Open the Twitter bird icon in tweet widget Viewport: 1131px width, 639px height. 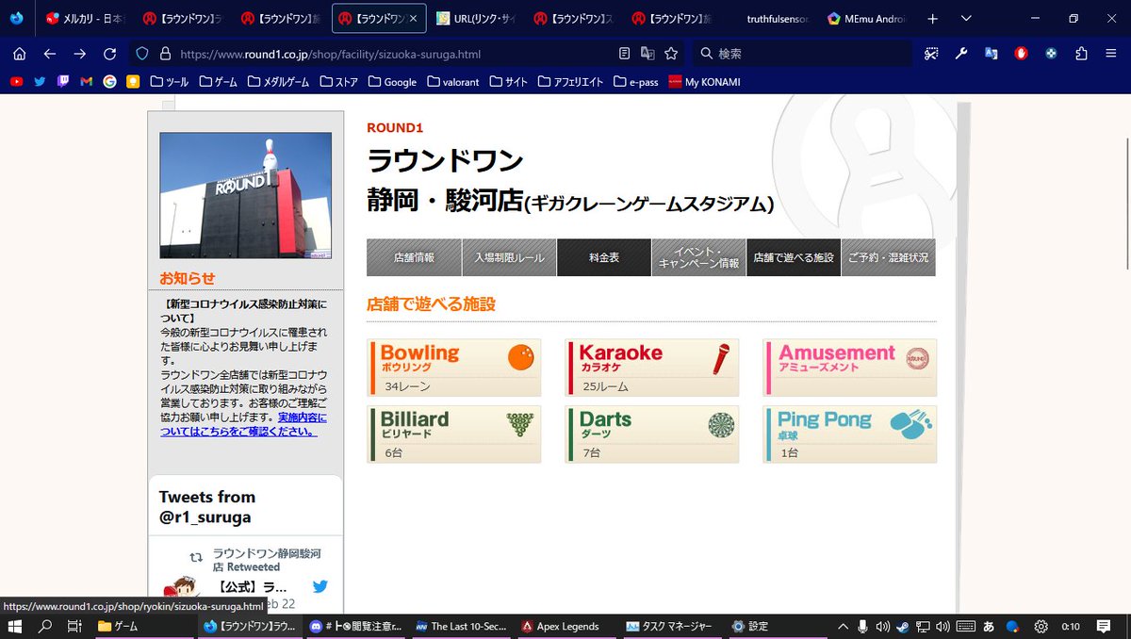320,586
